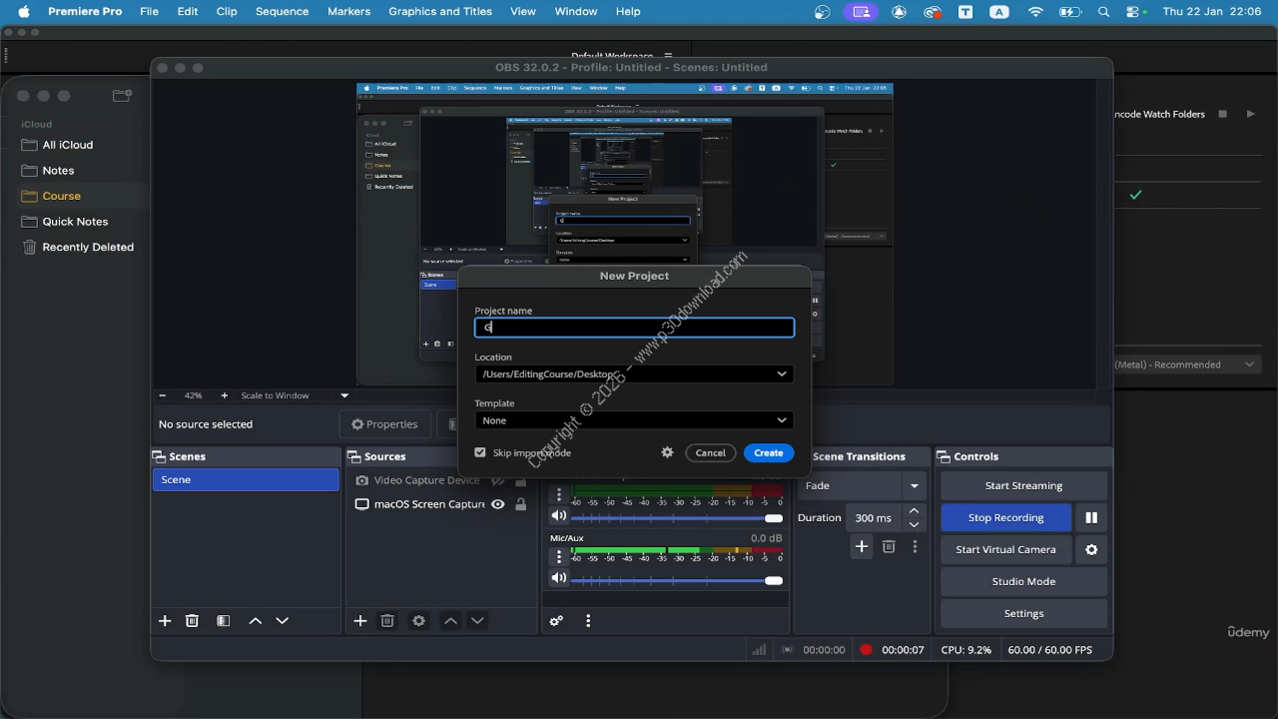Add a new source with plus icon
This screenshot has height=719, width=1278.
click(x=360, y=620)
